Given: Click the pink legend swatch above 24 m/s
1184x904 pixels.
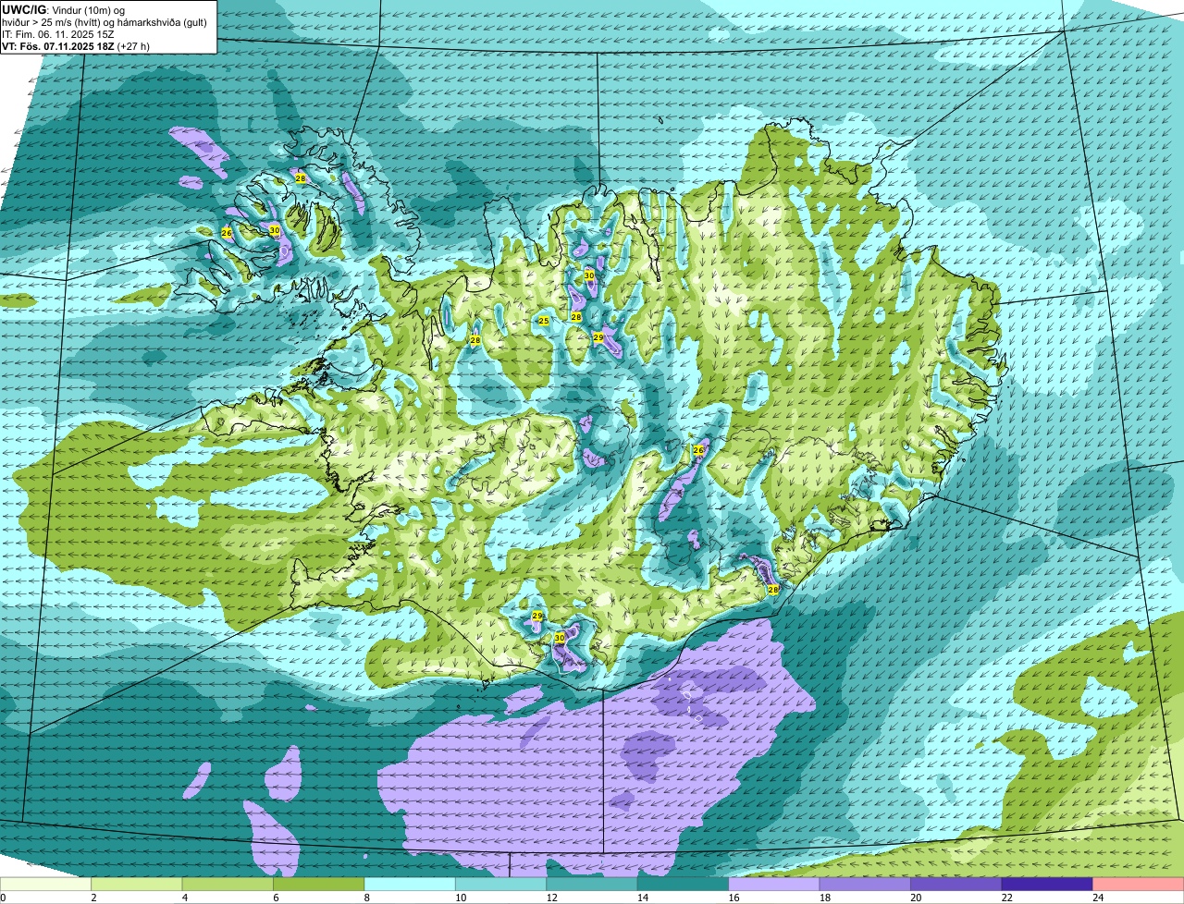Looking at the screenshot, I should (x=1139, y=884).
